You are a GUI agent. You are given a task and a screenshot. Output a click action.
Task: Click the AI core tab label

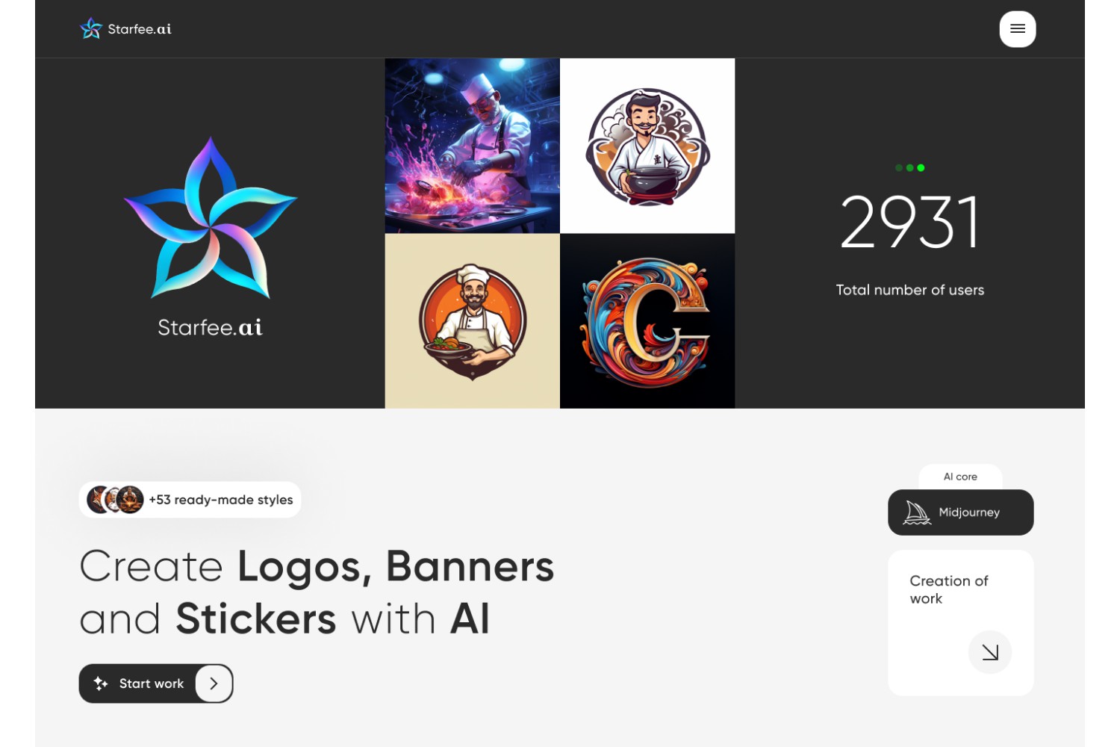(960, 477)
